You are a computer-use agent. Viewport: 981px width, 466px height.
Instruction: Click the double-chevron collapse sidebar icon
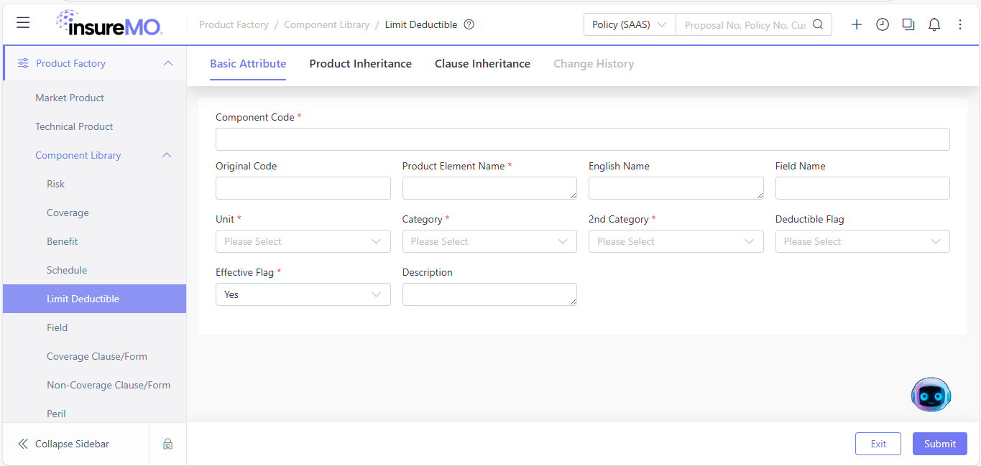click(23, 444)
